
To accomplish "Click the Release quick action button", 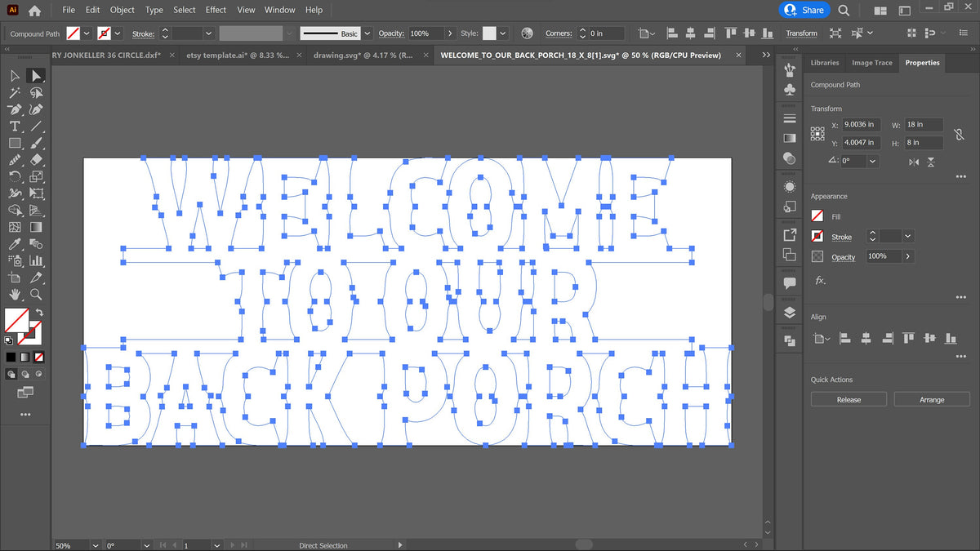I will (x=849, y=399).
